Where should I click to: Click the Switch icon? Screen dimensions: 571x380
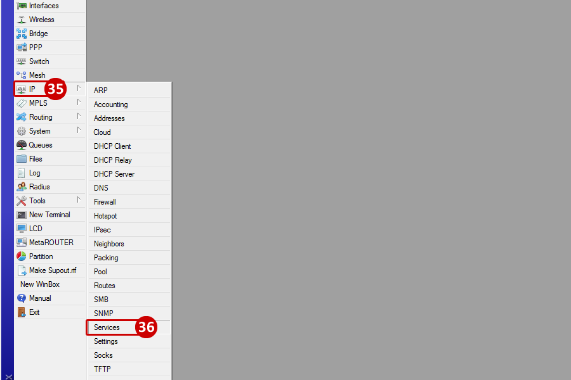click(x=22, y=61)
